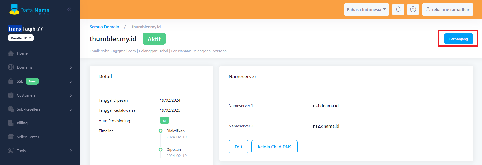Click the Seller Center store icon

[x=11, y=137]
